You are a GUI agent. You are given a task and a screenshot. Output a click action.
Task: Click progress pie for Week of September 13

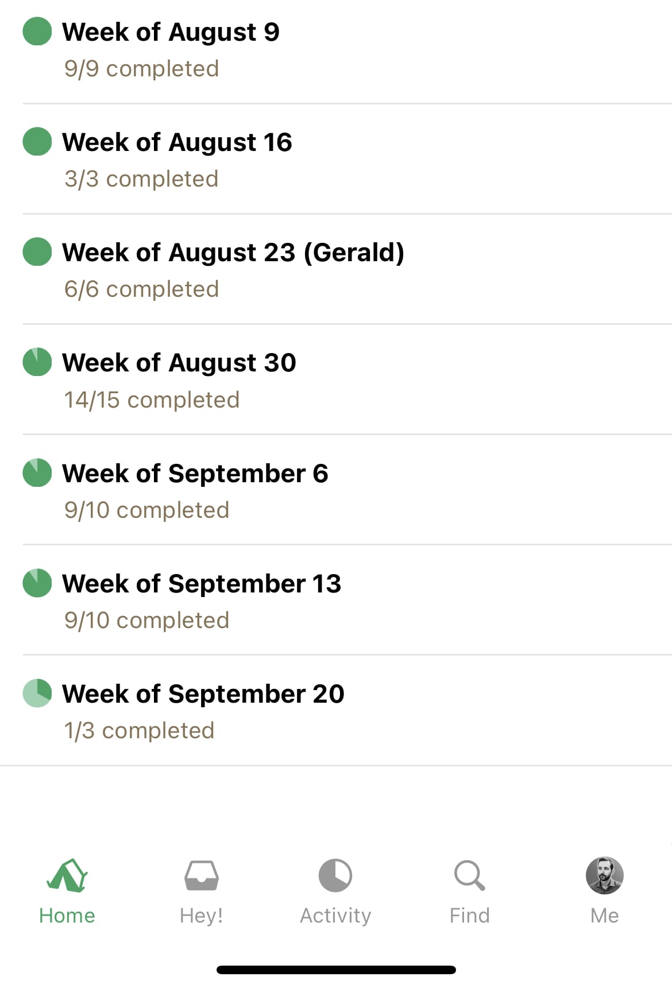tap(37, 583)
